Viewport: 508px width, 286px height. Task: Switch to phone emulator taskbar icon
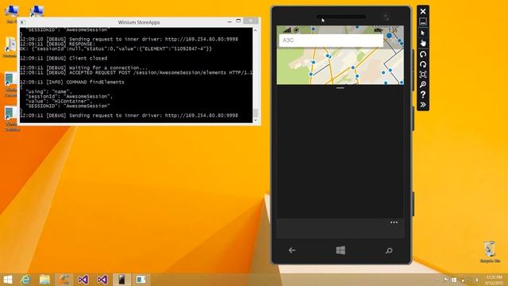pos(121,280)
